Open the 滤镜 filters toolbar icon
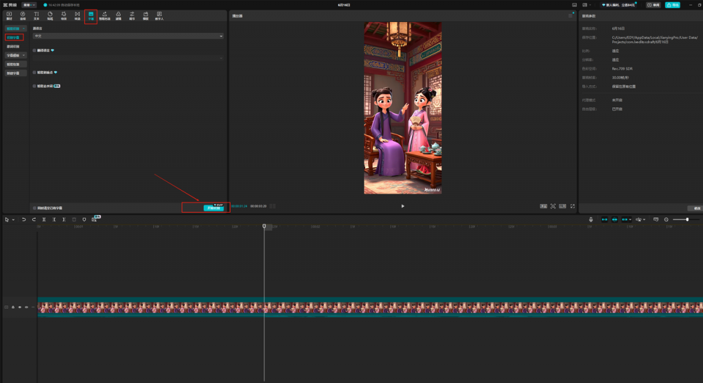This screenshot has width=703, height=383. [118, 16]
